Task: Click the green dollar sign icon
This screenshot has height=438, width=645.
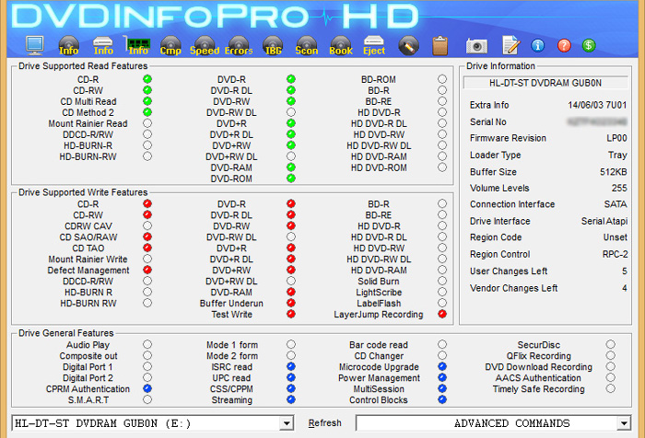Action: [588, 45]
